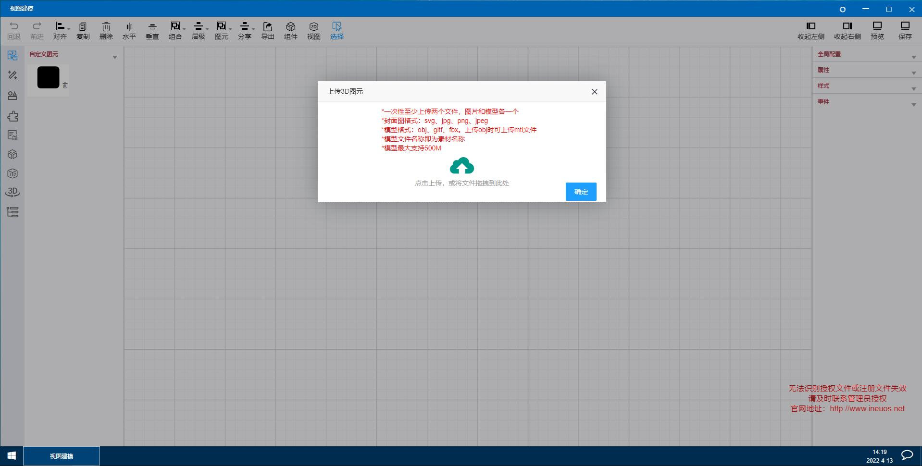Select the 3D cube sidebar icon

(12, 173)
